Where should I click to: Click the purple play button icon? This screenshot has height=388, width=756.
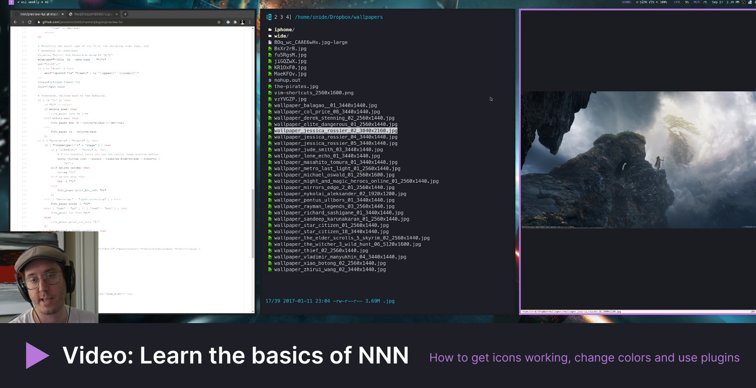point(37,355)
